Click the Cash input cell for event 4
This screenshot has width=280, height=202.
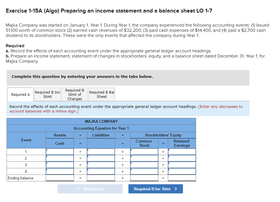[59, 171]
